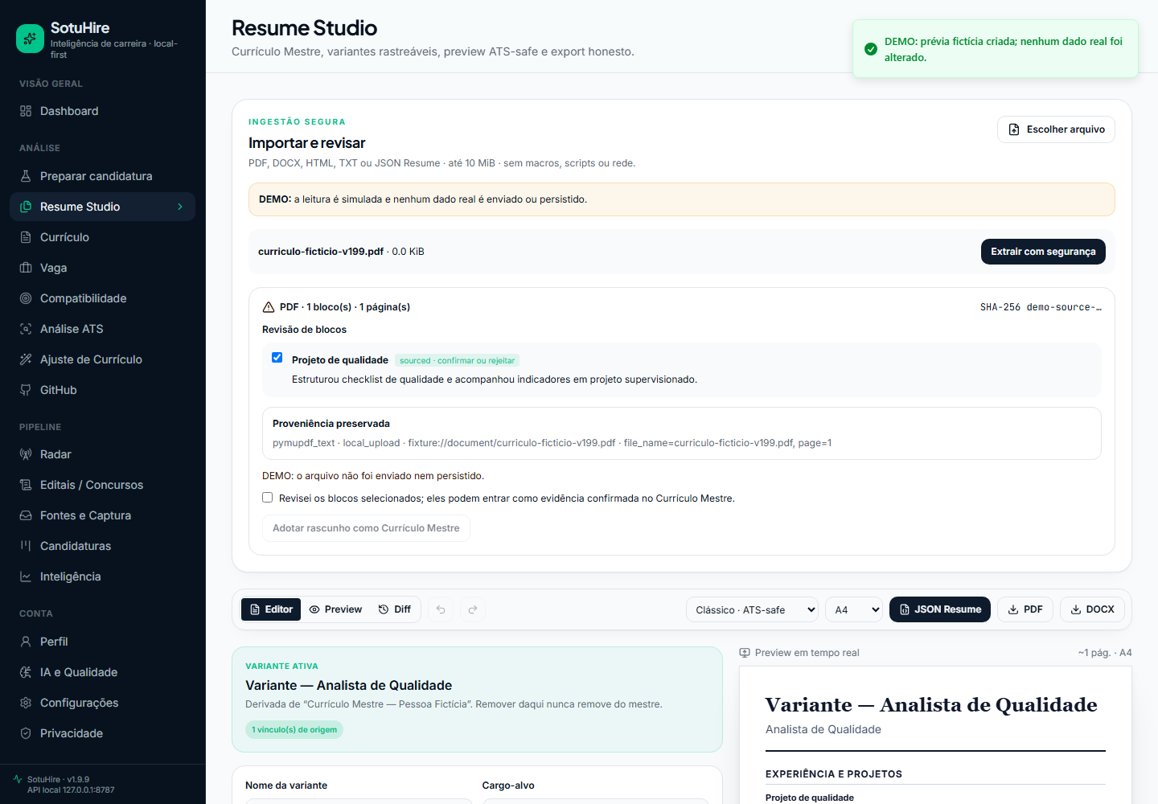This screenshot has height=804, width=1158.
Task: Click the Radar antenna icon
Action: (26, 454)
